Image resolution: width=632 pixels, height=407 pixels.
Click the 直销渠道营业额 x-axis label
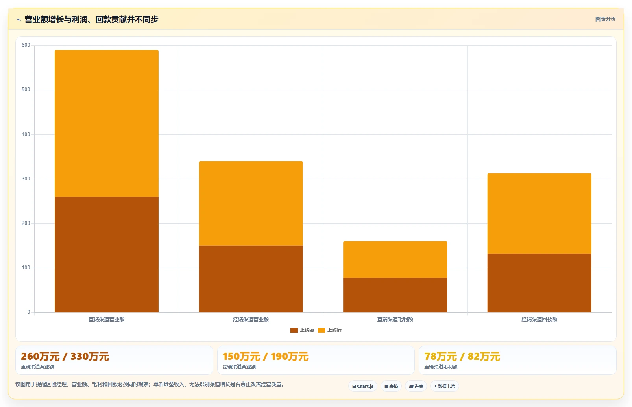pyautogui.click(x=107, y=319)
